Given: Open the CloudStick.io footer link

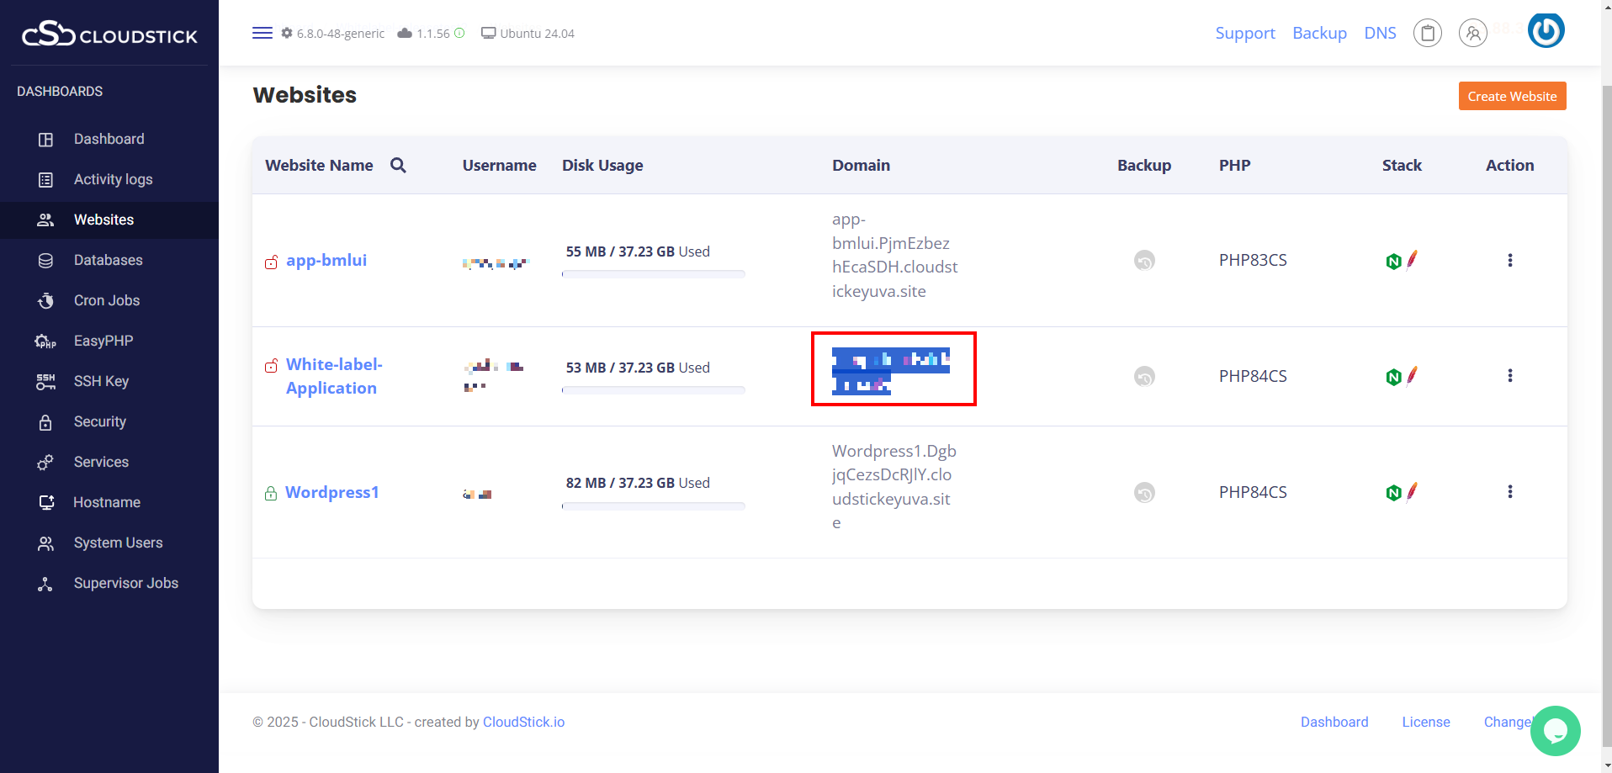Looking at the screenshot, I should [x=523, y=722].
